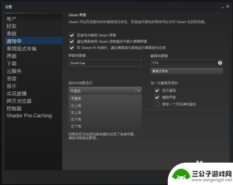Toggle the Steam 控制器 big-picture checkbox
The height and width of the screenshot is (185, 233).
pos(72,41)
